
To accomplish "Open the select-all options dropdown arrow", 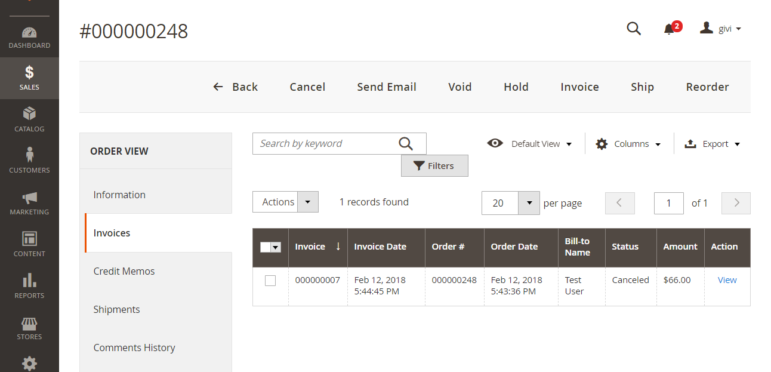I will (276, 247).
